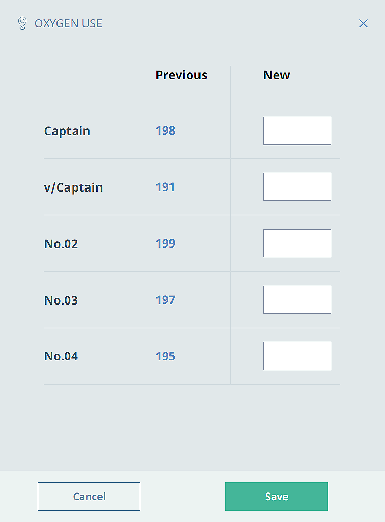Click the green Save button
The height and width of the screenshot is (522, 385).
point(277,496)
